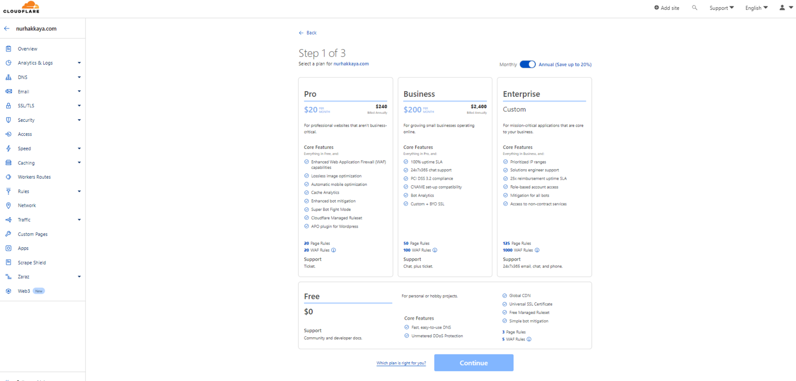Click the SSL/TLS padlock icon
This screenshot has width=796, height=381.
[x=8, y=106]
